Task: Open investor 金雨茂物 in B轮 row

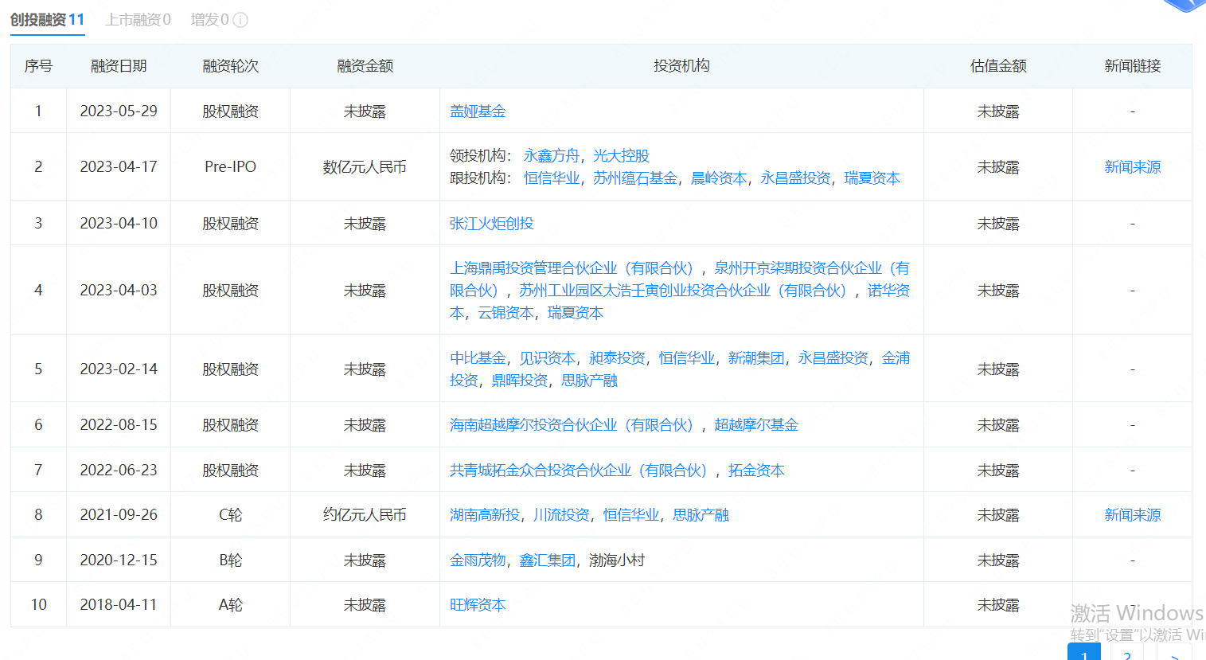Action: click(x=478, y=560)
